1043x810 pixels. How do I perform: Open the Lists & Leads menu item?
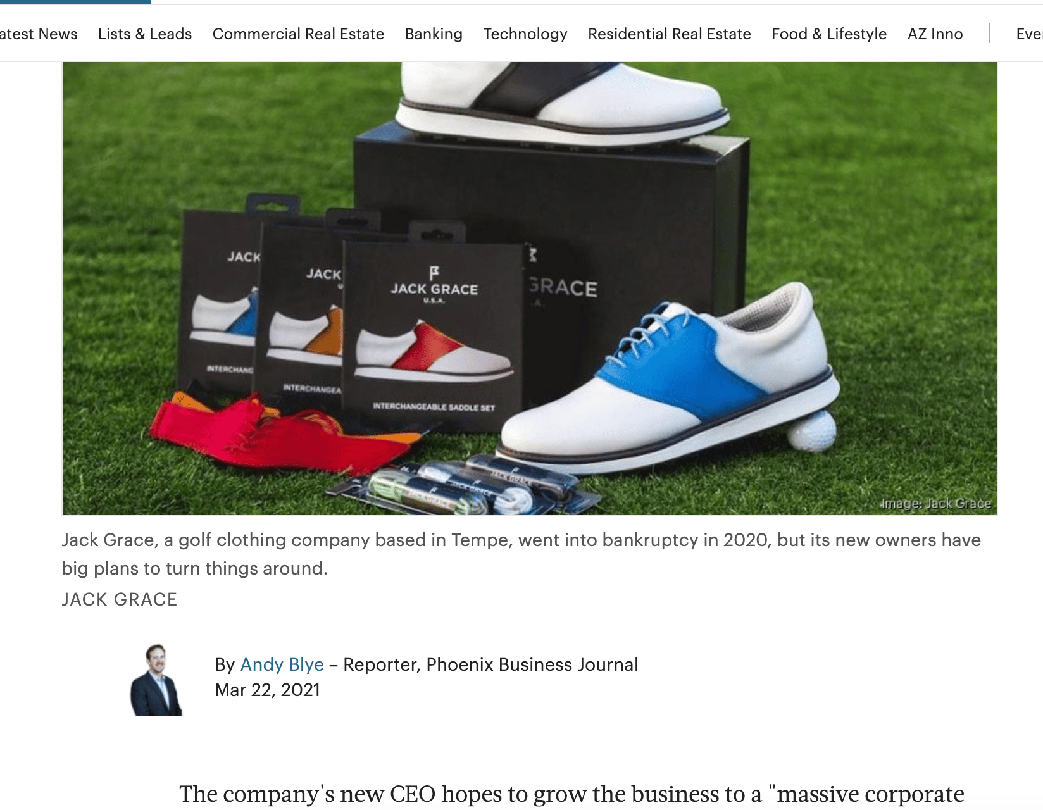click(x=145, y=34)
